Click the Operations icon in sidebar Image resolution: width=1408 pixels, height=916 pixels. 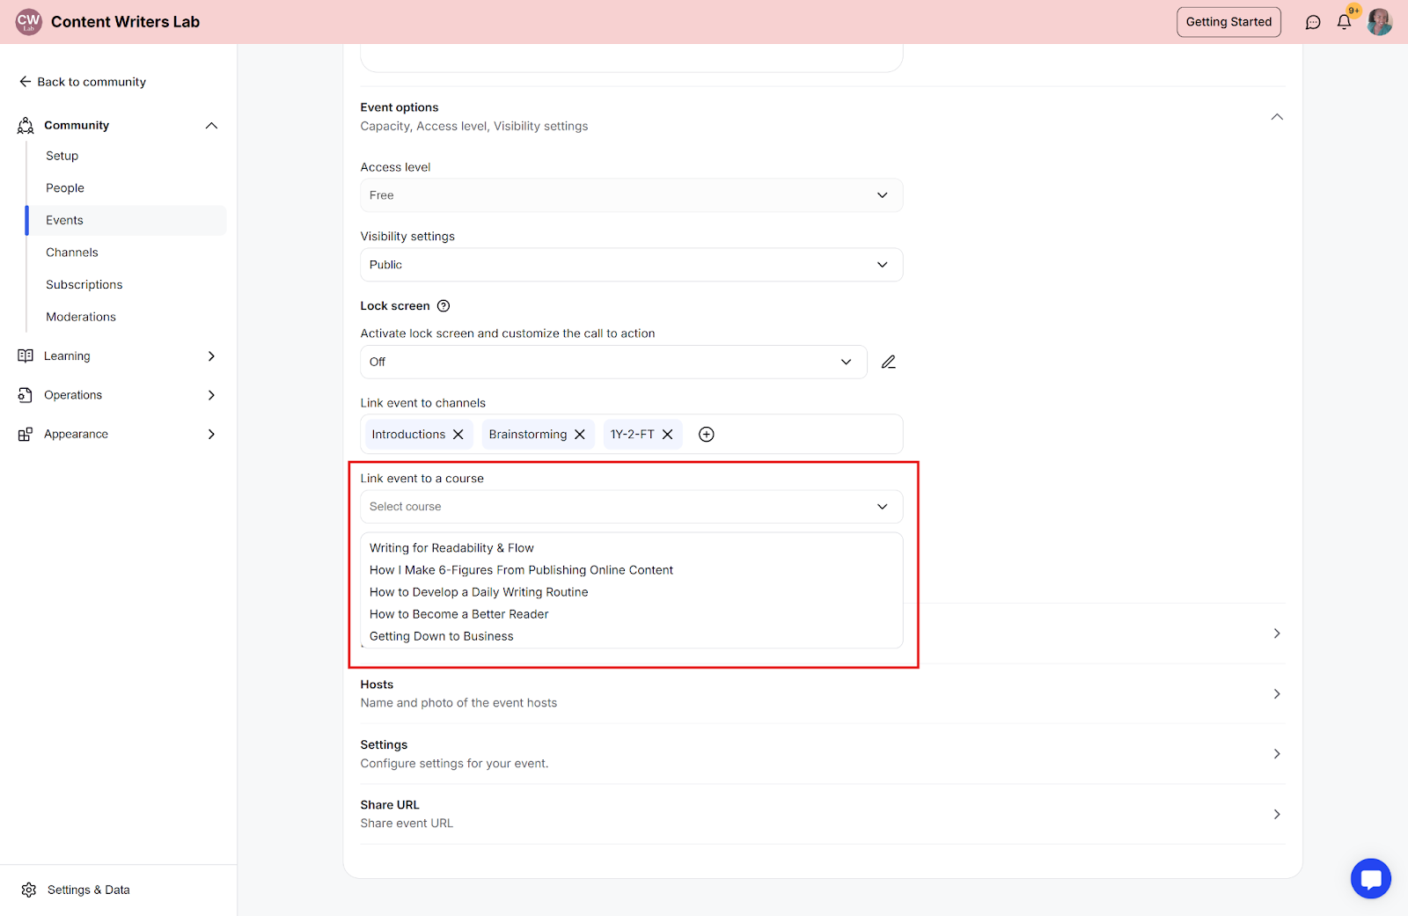(26, 395)
